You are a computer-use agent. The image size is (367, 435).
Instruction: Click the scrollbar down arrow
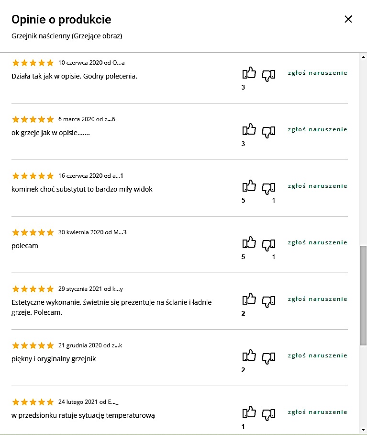coord(363,430)
